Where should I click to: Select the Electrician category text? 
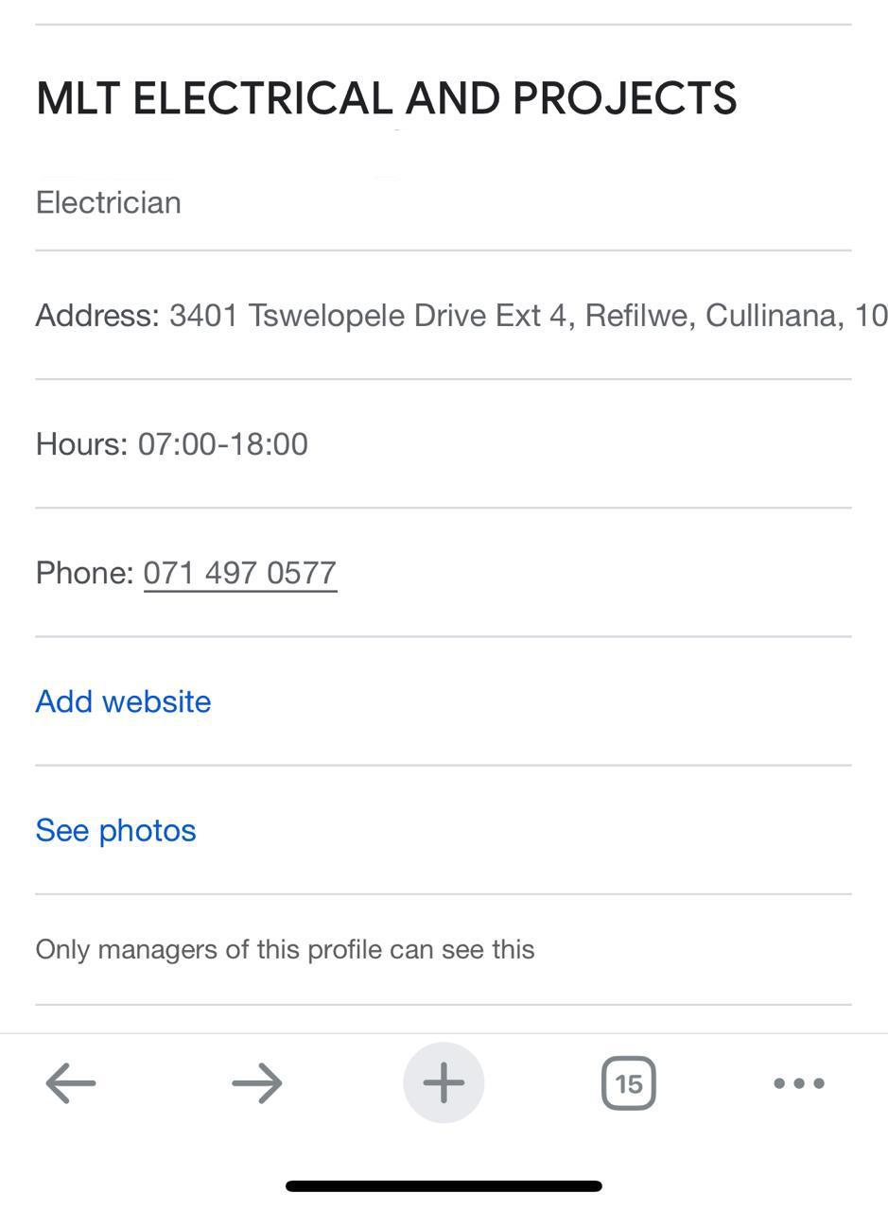coord(108,202)
